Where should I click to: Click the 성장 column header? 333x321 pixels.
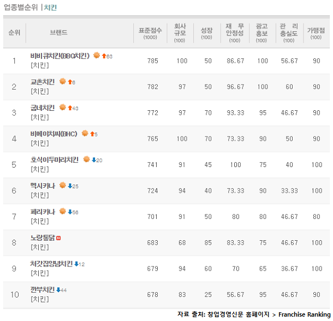207,33
